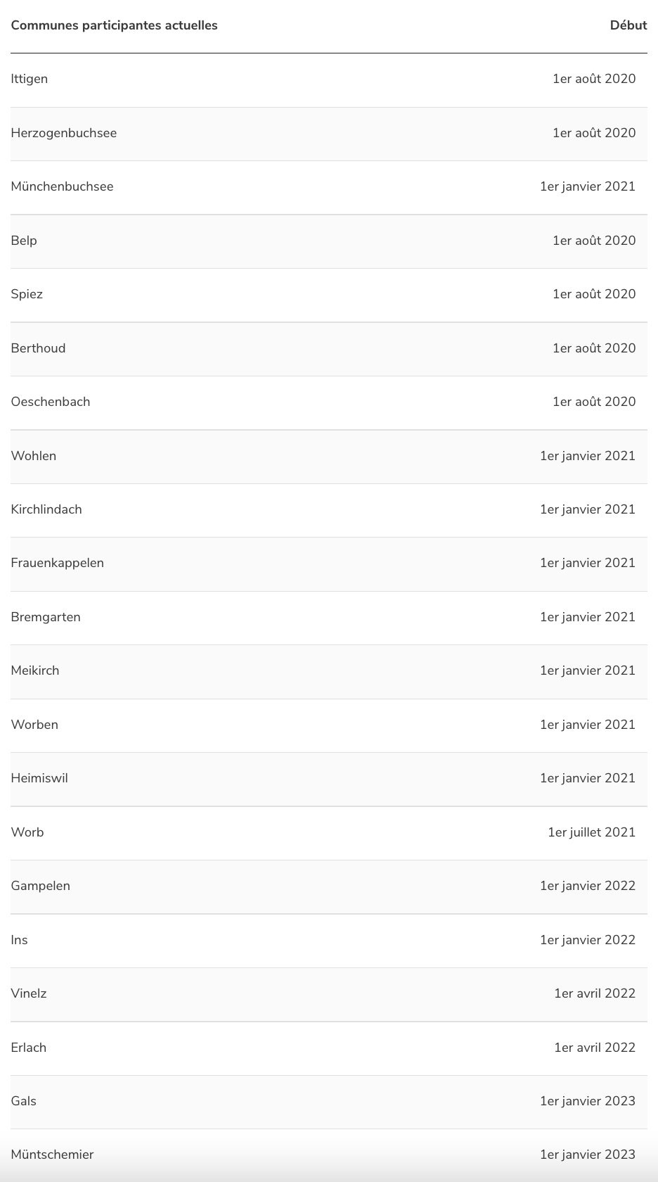This screenshot has width=658, height=1182.
Task: Click the 'Début' column header
Action: click(628, 25)
